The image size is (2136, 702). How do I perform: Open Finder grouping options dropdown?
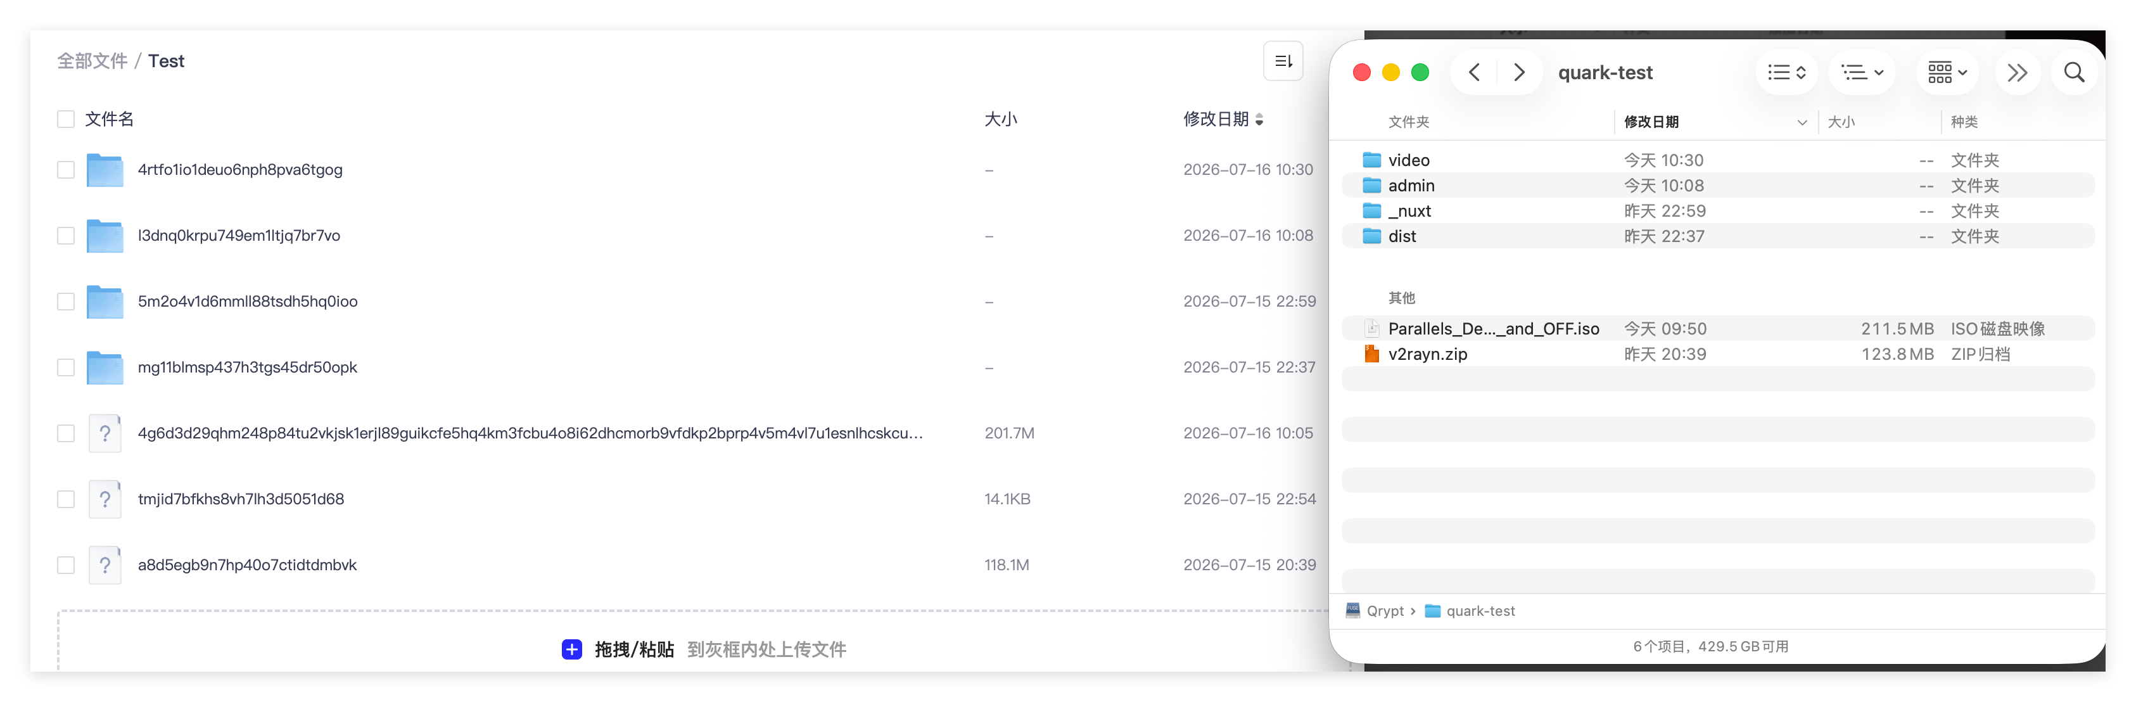click(1862, 72)
